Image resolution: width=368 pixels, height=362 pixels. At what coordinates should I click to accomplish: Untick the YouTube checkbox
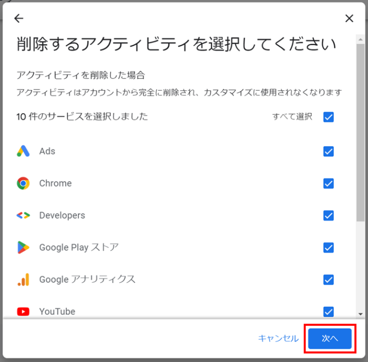pos(329,311)
